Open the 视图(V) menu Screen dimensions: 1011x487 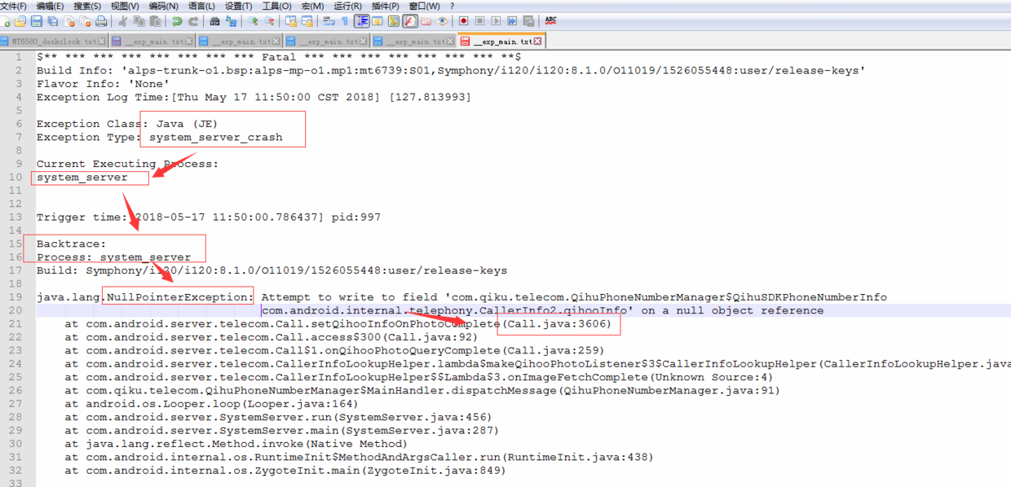pos(125,6)
